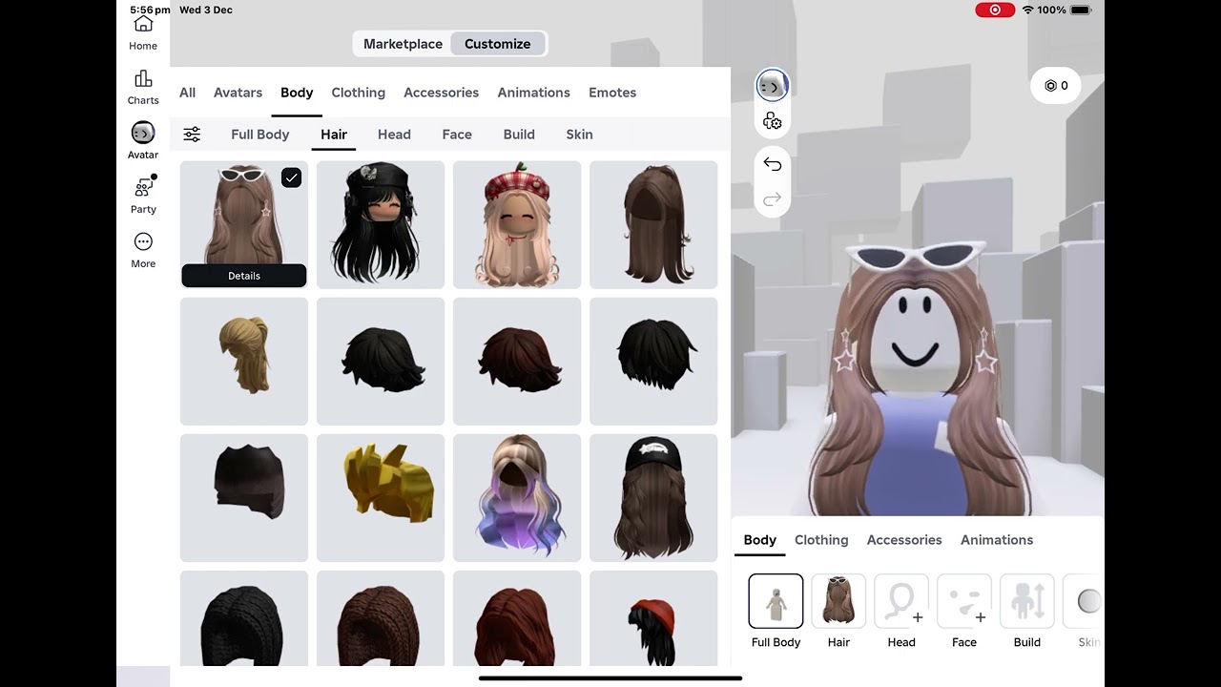Select the equipped Hair slot
The height and width of the screenshot is (687, 1221).
(838, 602)
